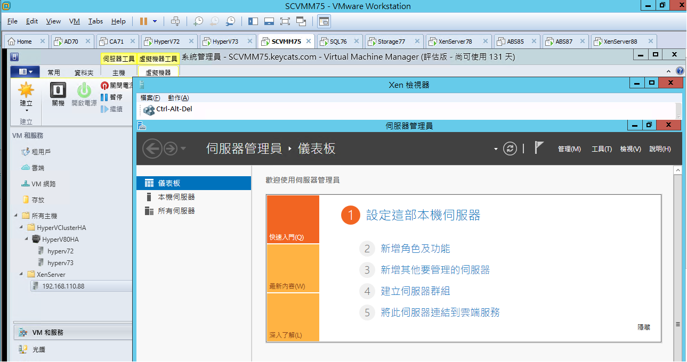Open the snapshot manager icon

tap(230, 21)
